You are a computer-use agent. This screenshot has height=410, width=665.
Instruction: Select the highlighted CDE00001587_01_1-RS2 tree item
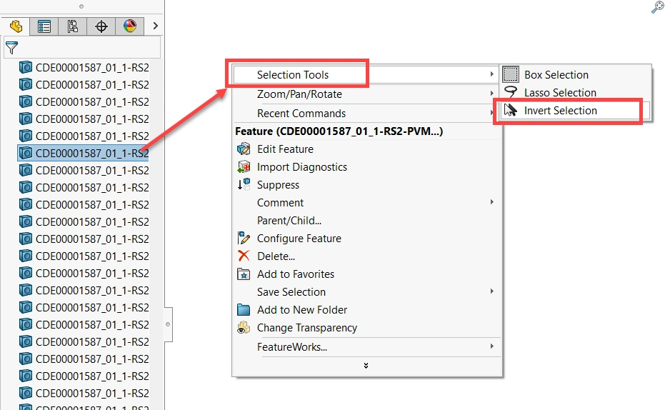(83, 153)
